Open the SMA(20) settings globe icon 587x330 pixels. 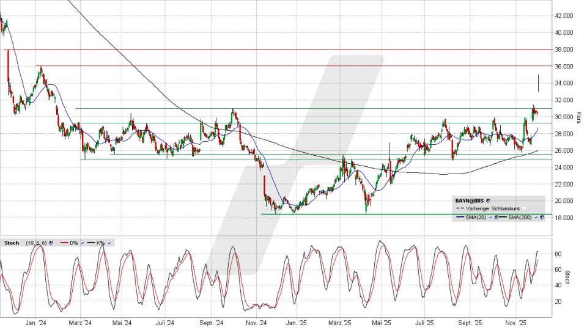coord(496,217)
